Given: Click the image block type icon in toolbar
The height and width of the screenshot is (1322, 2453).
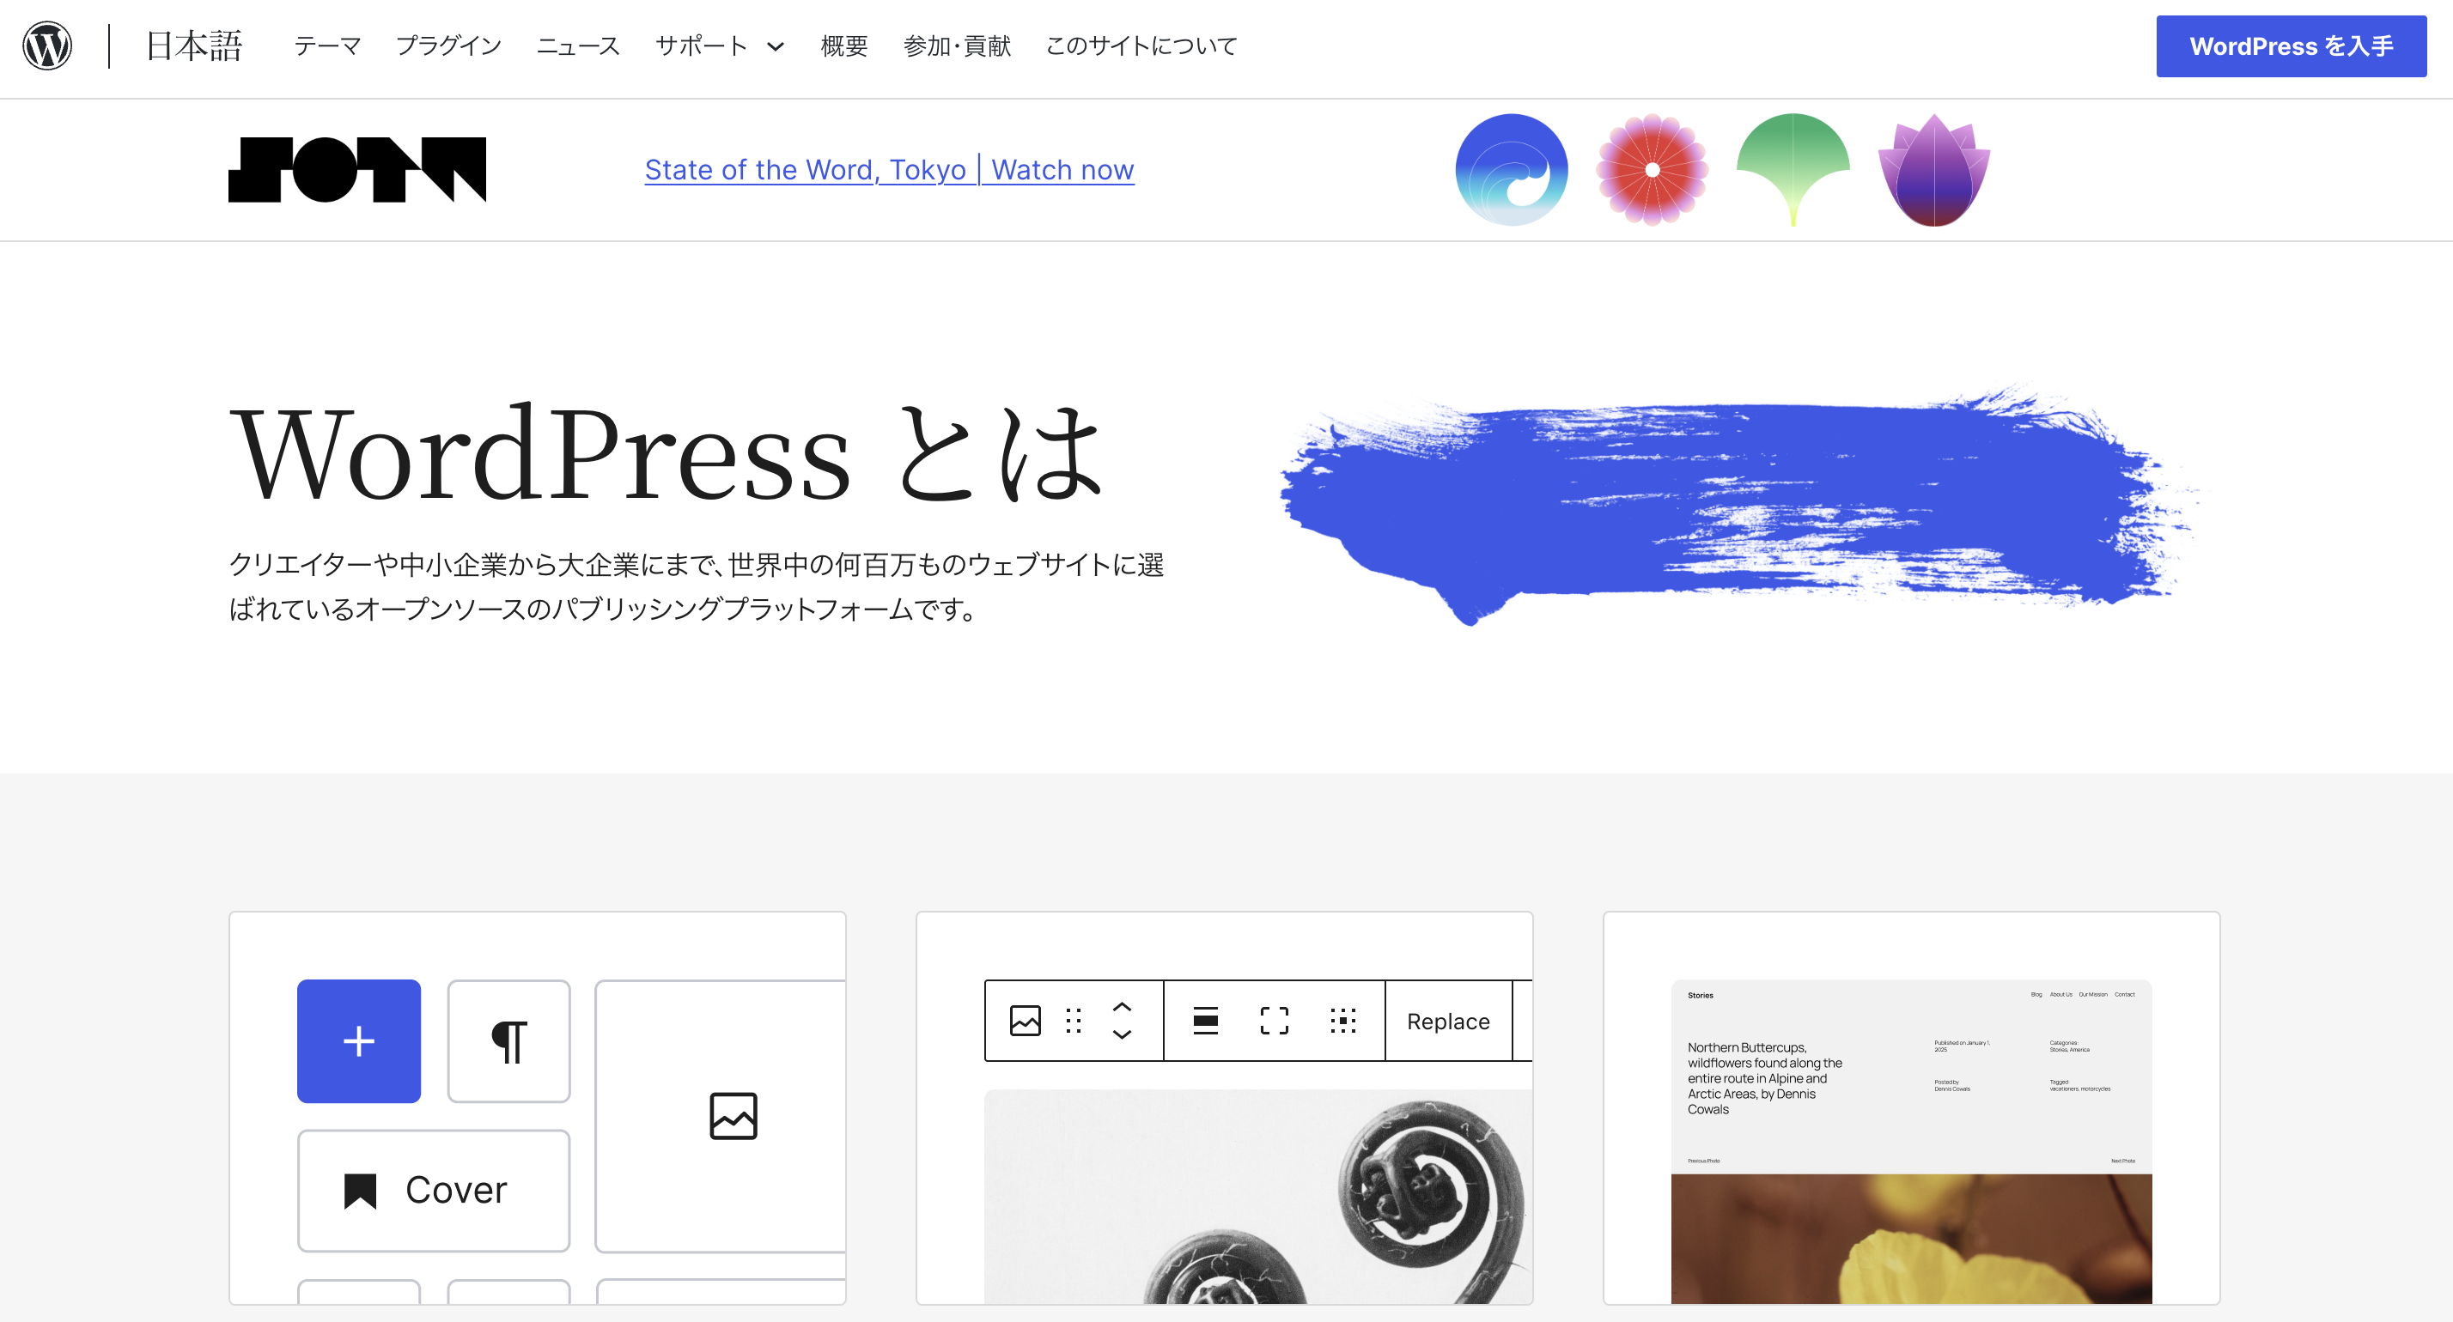Looking at the screenshot, I should click(x=1025, y=1022).
